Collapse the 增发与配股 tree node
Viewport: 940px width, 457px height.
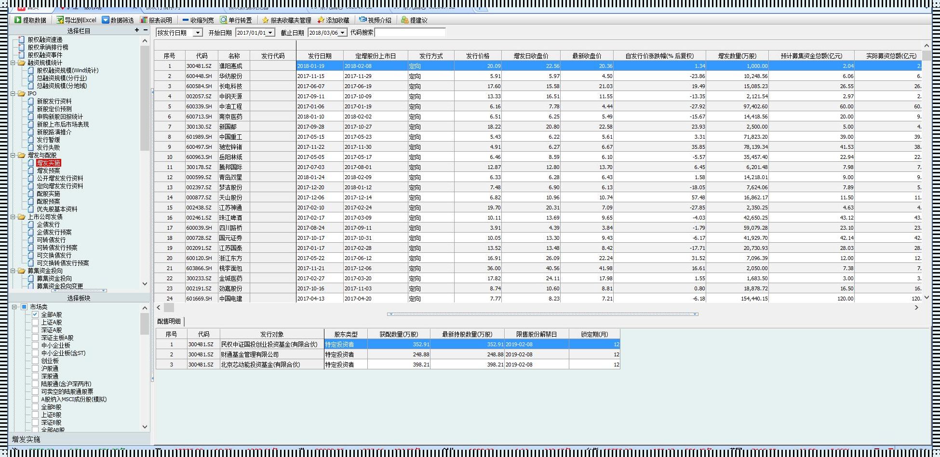click(13, 155)
